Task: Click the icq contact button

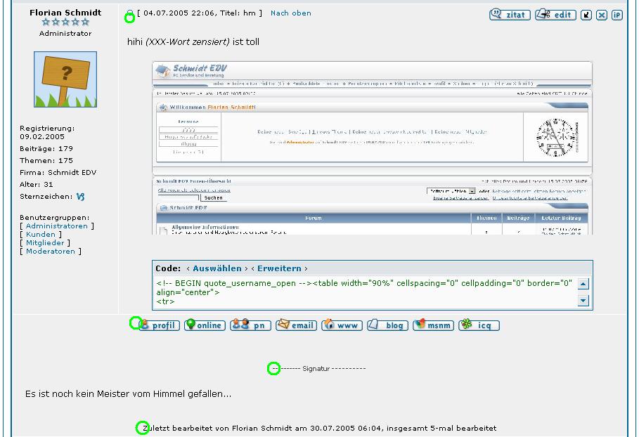Action: click(479, 325)
